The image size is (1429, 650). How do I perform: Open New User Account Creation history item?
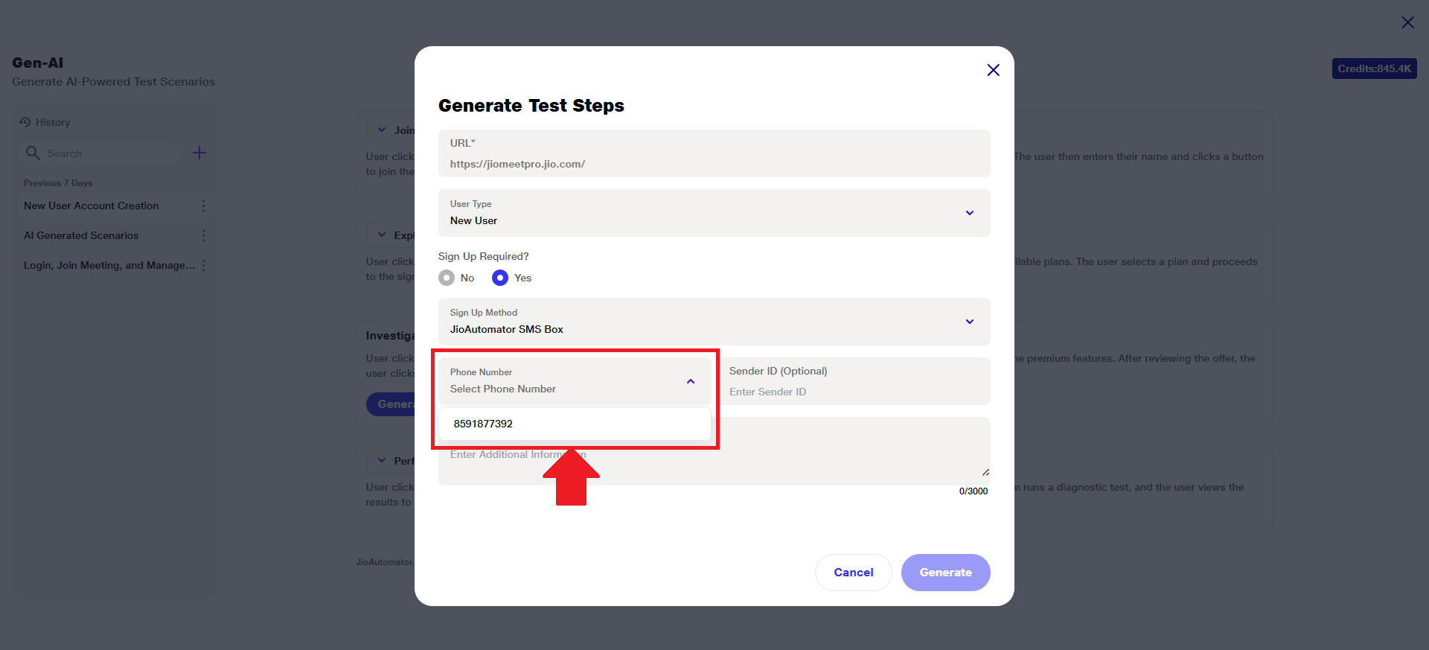tap(92, 205)
